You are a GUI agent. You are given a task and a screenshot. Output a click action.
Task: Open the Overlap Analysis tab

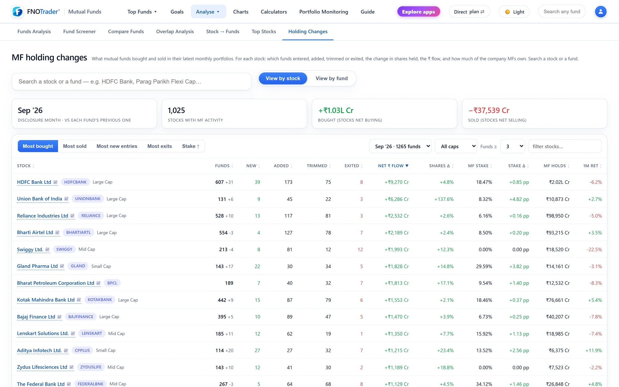click(x=175, y=32)
